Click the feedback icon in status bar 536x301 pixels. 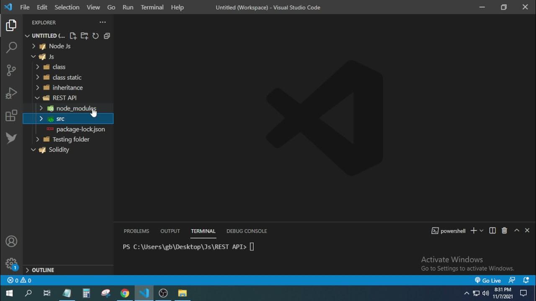click(512, 281)
